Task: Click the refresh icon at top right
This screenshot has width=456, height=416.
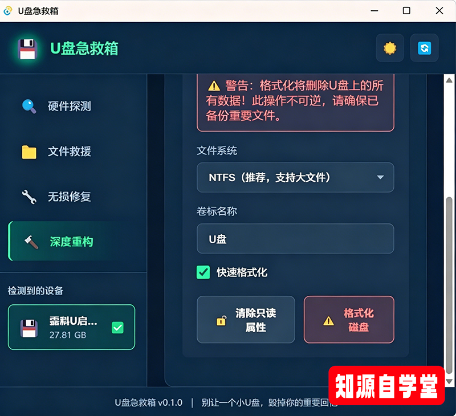Action: pos(424,48)
